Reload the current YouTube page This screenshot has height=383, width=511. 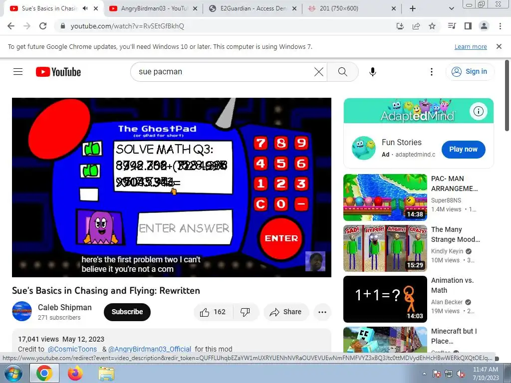[43, 26]
